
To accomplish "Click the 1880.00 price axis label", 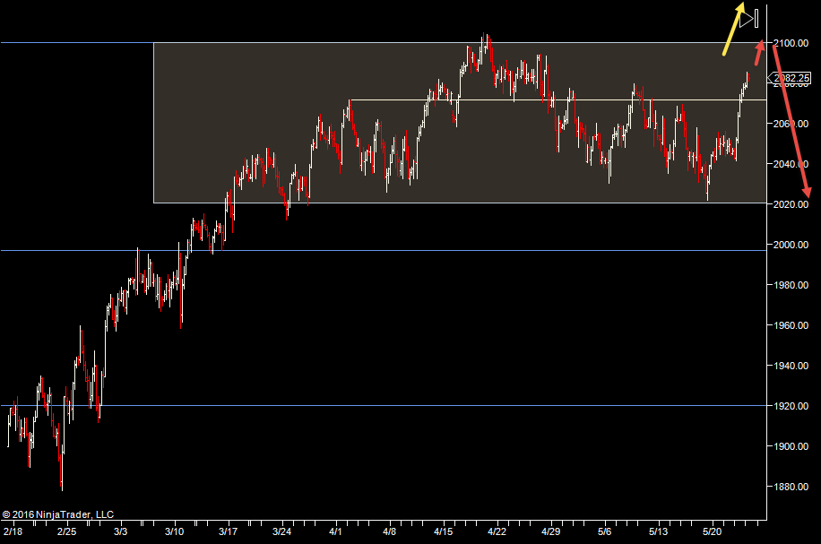I will [791, 487].
